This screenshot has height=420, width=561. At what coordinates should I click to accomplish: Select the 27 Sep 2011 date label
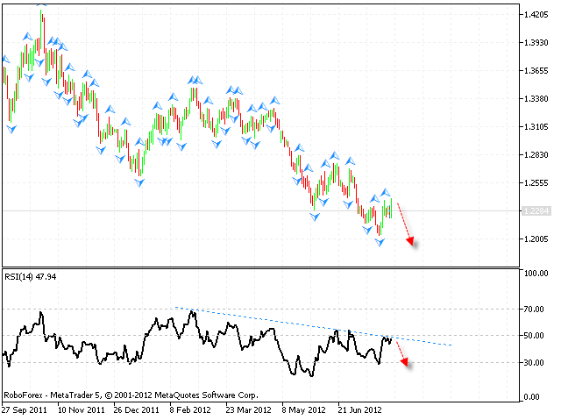click(x=24, y=409)
